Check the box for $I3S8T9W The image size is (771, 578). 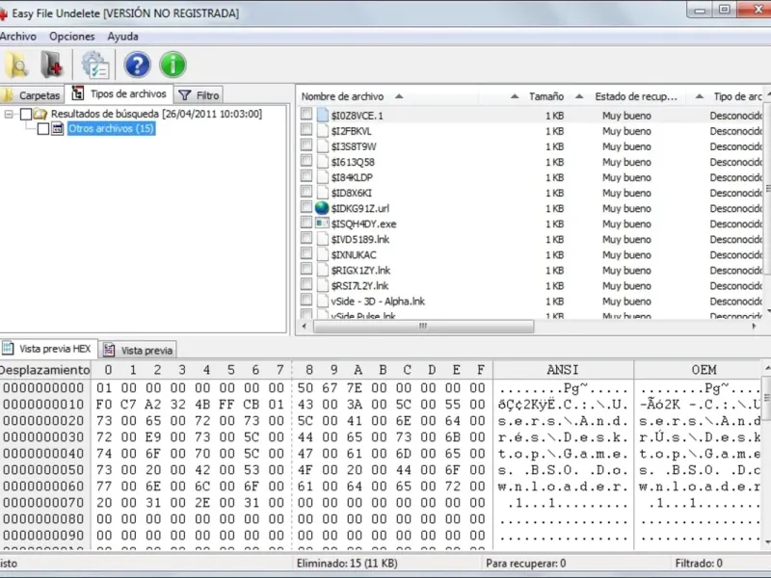306,145
